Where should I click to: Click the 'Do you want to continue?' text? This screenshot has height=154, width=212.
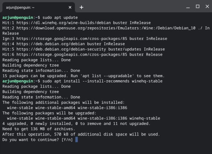pos(30,140)
